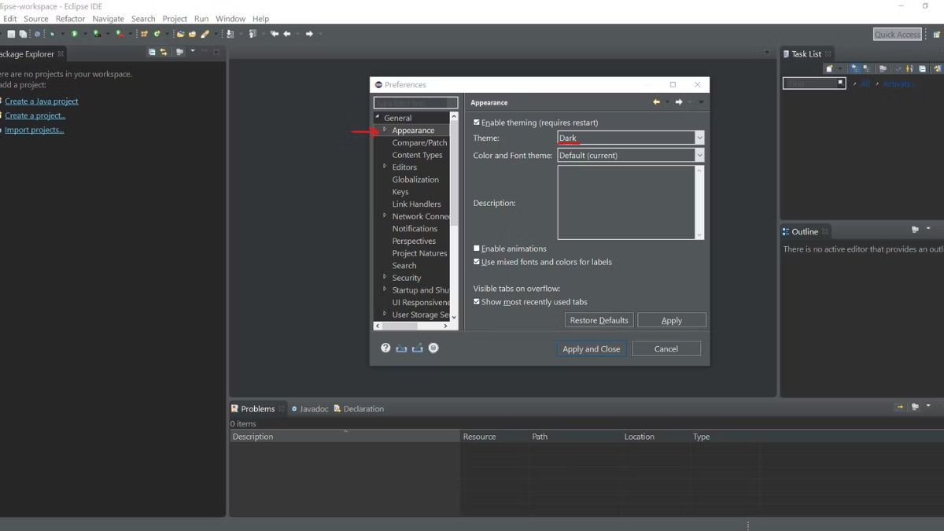Viewport: 944px width, 531px height.
Task: Click the Search flashlight toolbar icon
Action: click(205, 34)
